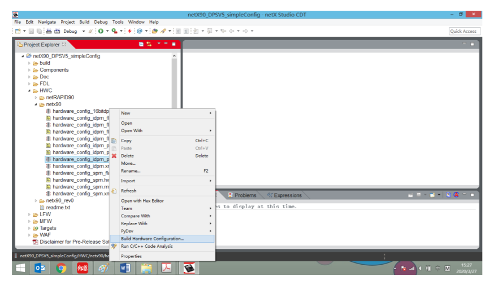
Task: Click Collapse All in Project Explorer
Action: (141, 45)
